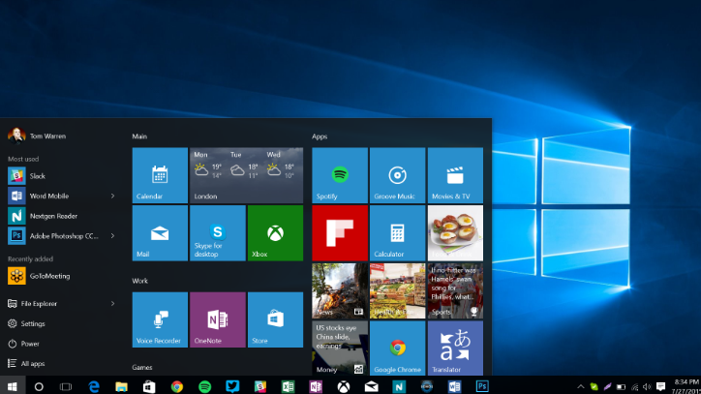The image size is (701, 394).
Task: Open Task View on taskbar
Action: click(x=66, y=386)
